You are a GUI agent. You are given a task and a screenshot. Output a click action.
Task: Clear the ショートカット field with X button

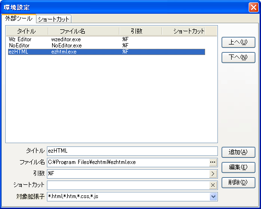click(213, 185)
